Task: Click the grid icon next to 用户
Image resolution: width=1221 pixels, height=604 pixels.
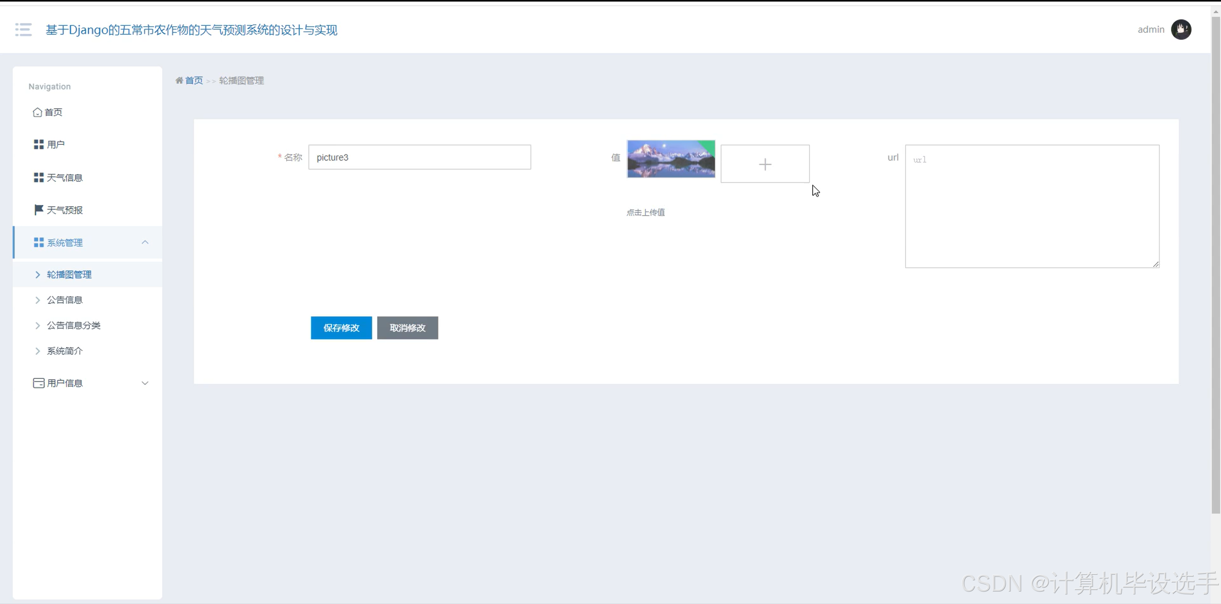Action: (38, 144)
